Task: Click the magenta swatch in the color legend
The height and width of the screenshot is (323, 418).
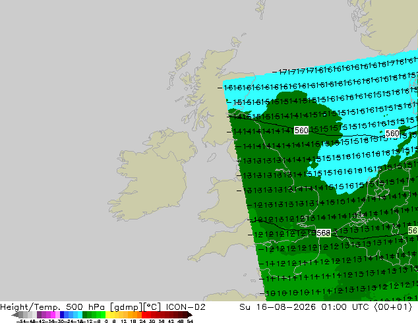Action: tap(53, 314)
